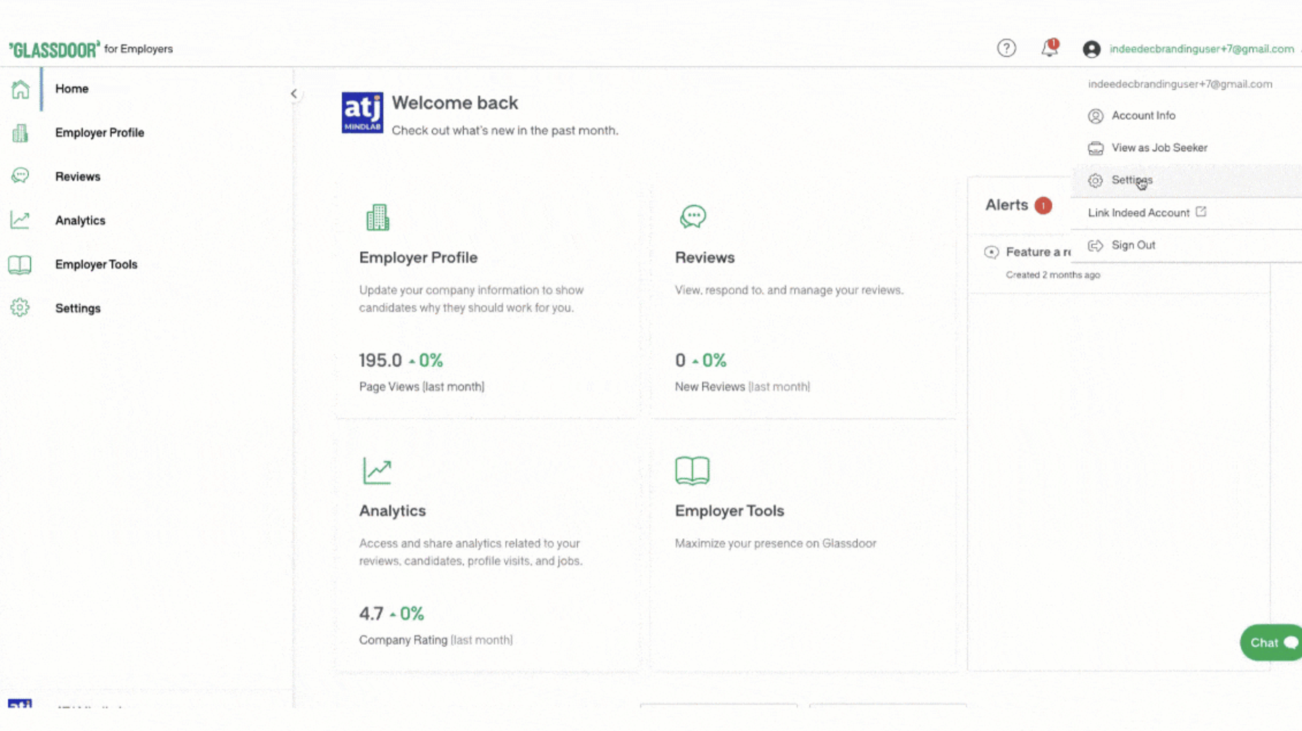Viewport: 1302px width, 731px height.
Task: Select Settings in the user dropdown
Action: click(x=1187, y=180)
